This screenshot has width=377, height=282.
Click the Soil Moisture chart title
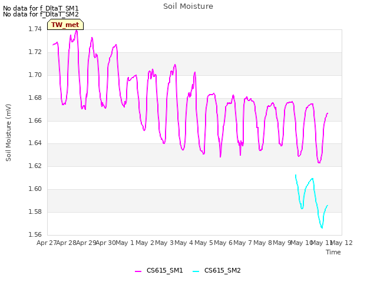tap(188, 6)
